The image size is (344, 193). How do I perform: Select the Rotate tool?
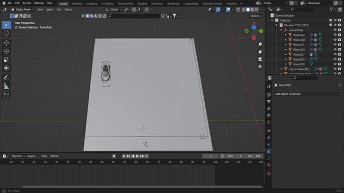click(6, 51)
